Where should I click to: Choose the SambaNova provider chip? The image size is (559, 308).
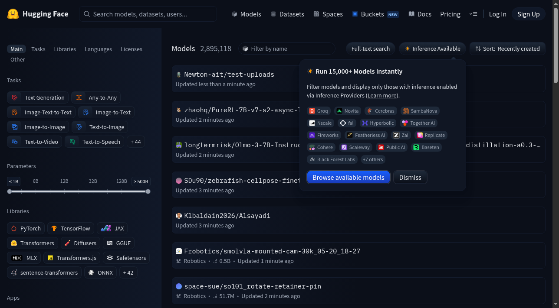click(x=420, y=111)
